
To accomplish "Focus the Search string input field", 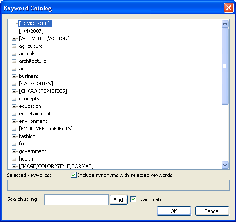I will point(76,199).
